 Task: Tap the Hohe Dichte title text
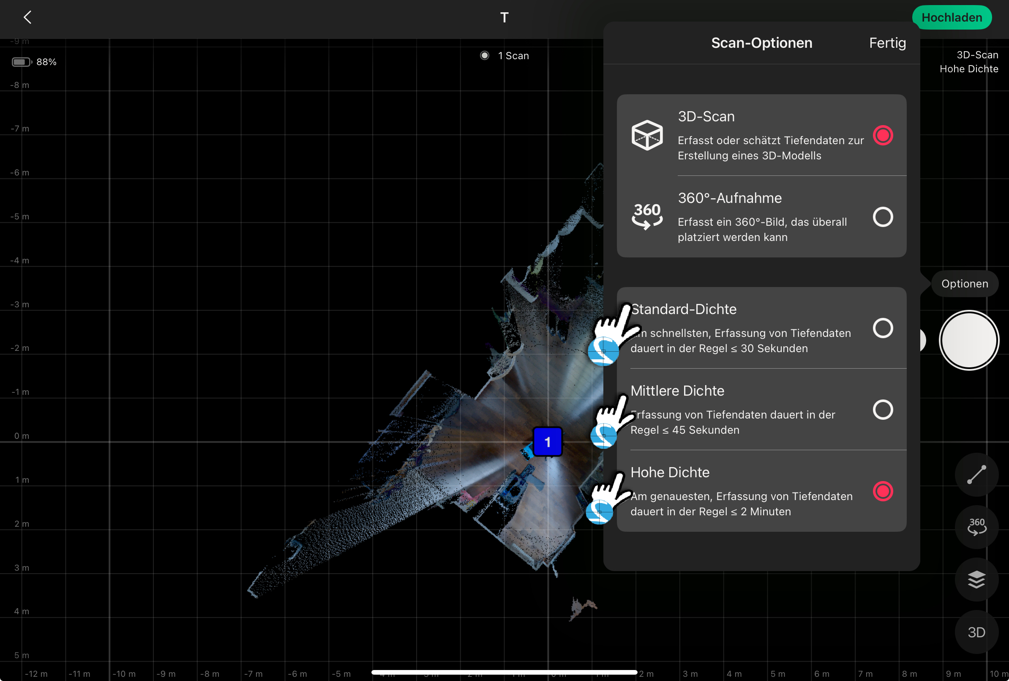tap(670, 472)
